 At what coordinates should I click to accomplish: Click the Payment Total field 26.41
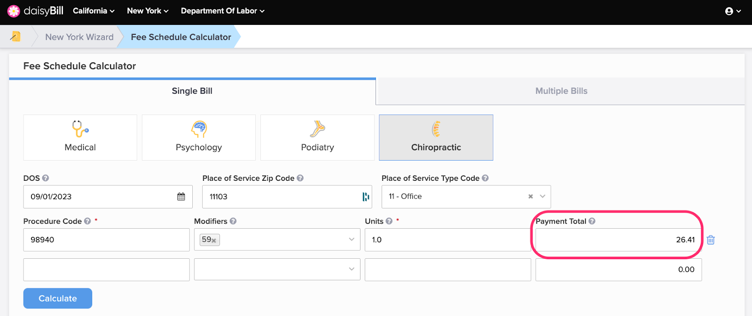[619, 240]
